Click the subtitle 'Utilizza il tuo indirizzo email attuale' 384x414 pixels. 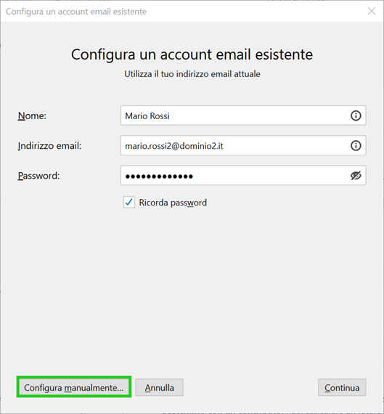pyautogui.click(x=192, y=74)
